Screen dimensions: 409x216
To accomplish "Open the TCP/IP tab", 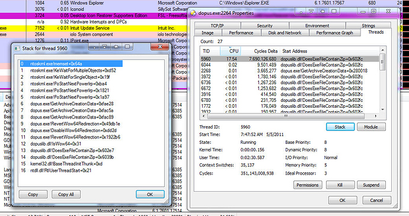I will tap(218, 25).
